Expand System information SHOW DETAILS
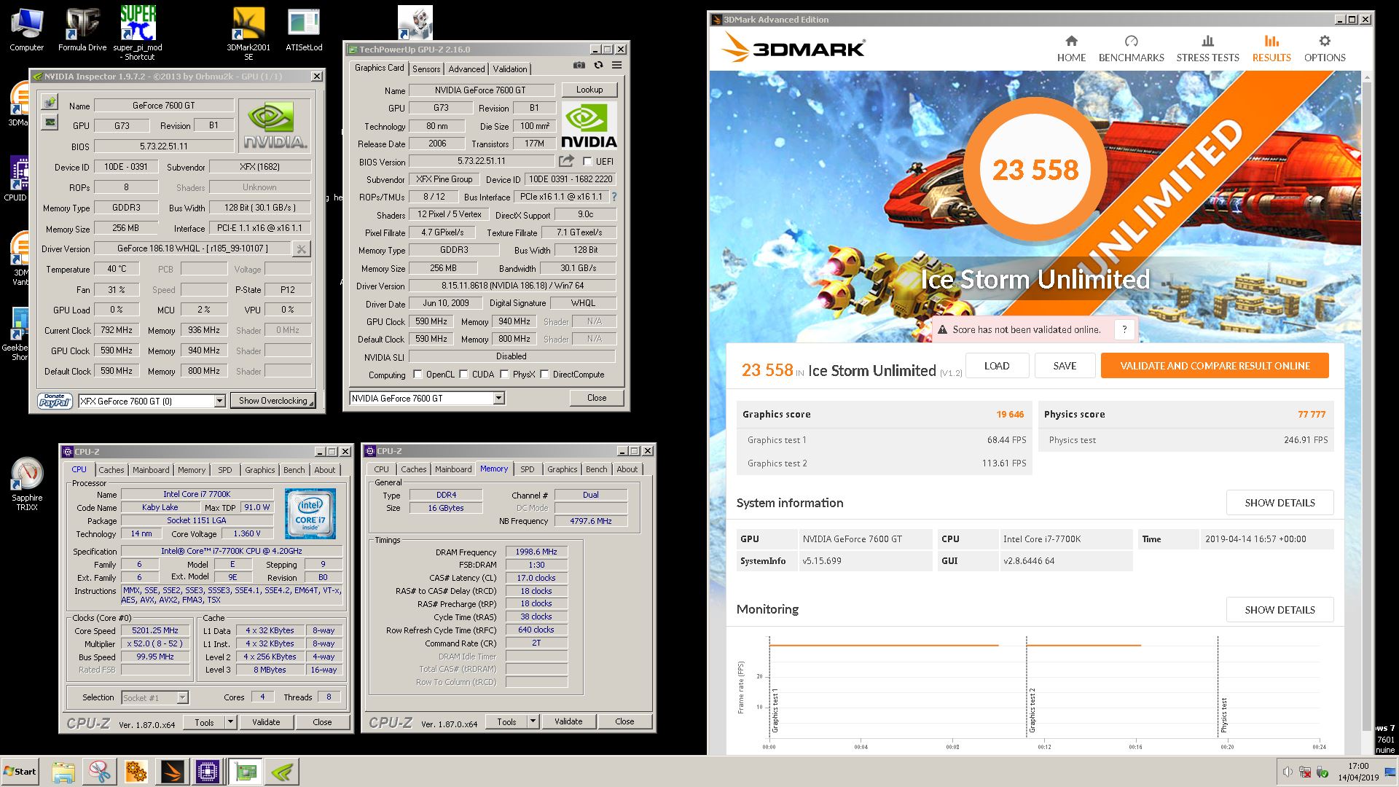The image size is (1399, 787). point(1280,503)
